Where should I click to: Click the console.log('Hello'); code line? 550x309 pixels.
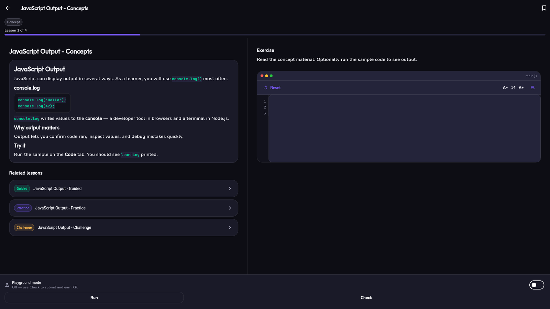pos(42,100)
